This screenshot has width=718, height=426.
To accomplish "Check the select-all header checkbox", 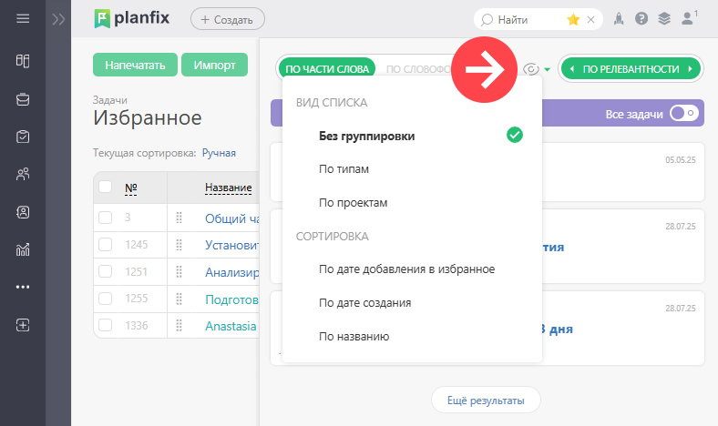I will (106, 187).
